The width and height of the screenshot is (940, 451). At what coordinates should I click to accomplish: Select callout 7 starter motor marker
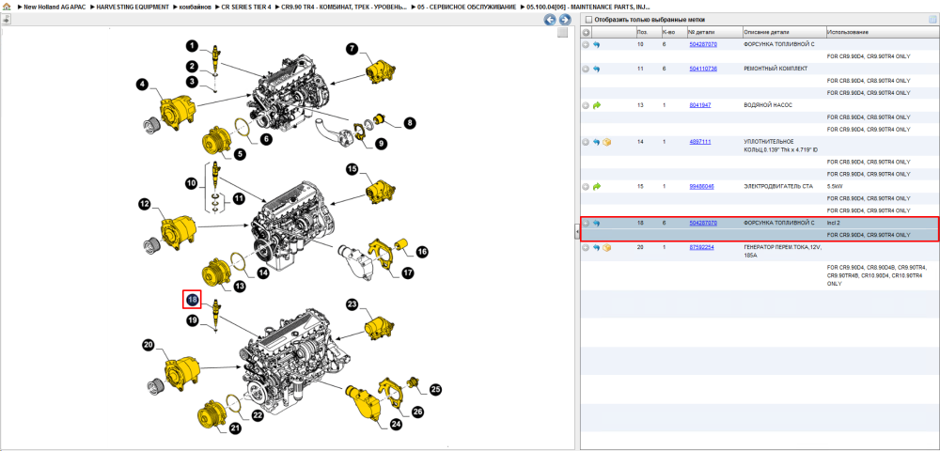pyautogui.click(x=352, y=49)
